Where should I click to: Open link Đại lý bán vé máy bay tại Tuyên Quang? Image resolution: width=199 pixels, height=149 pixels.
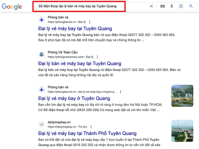pyautogui.click(x=80, y=63)
